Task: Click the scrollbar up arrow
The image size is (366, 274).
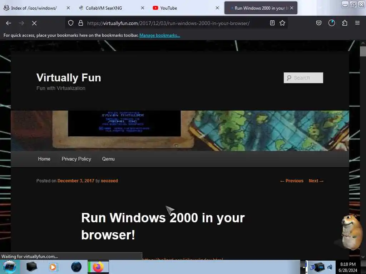Action: click(363, 43)
